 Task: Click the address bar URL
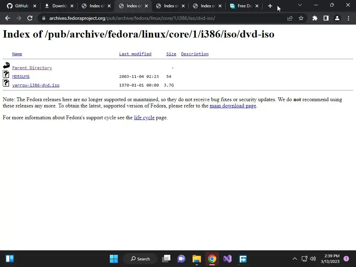click(132, 18)
